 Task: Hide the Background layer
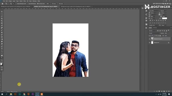coord(149,43)
